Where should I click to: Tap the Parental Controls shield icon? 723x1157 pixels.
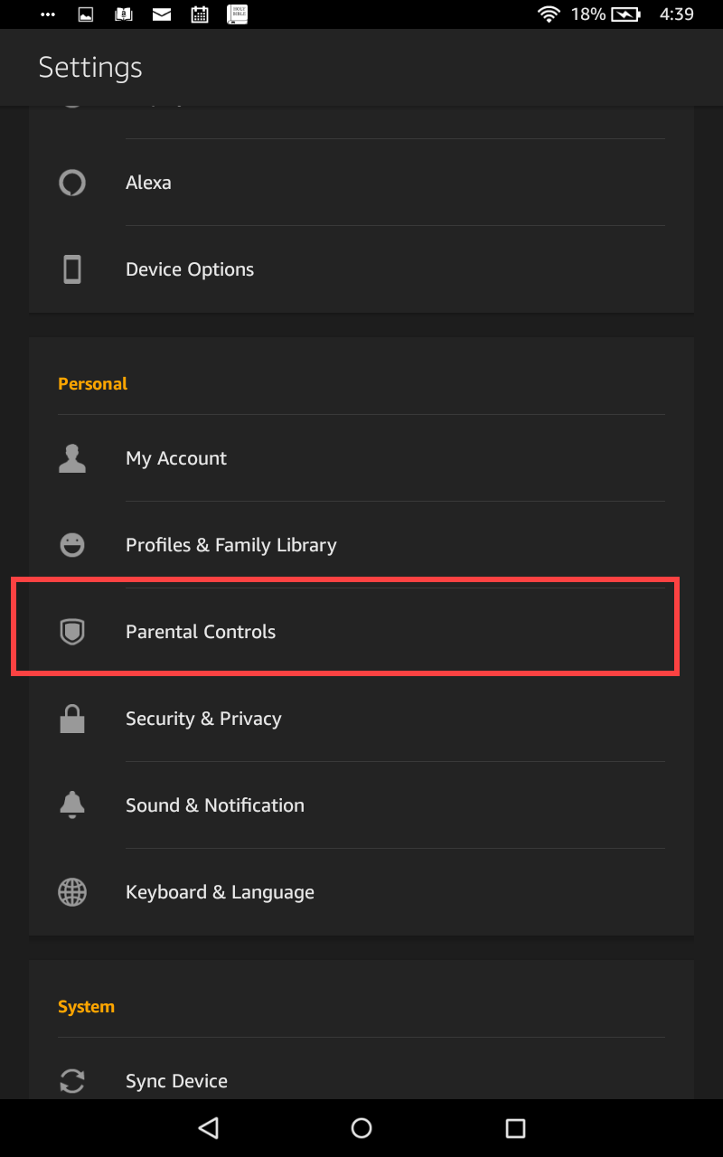(x=72, y=632)
